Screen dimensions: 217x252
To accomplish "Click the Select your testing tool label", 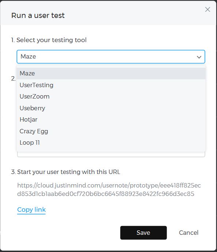I will pos(49,40).
